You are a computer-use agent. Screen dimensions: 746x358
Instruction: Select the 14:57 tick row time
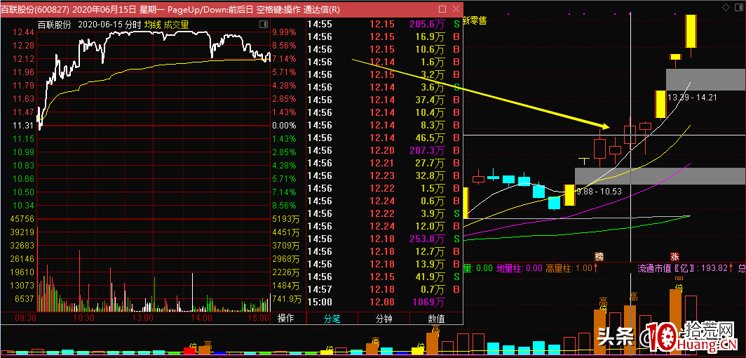tap(320, 289)
